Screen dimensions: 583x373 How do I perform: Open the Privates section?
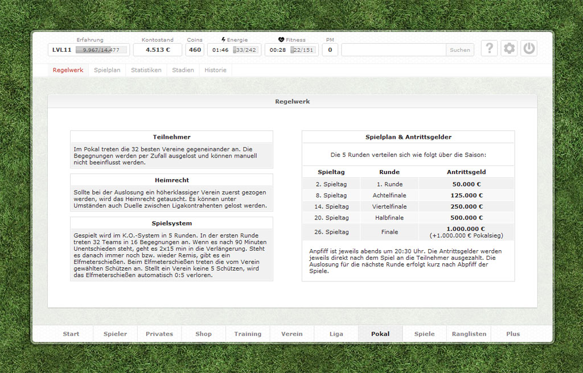(x=159, y=334)
